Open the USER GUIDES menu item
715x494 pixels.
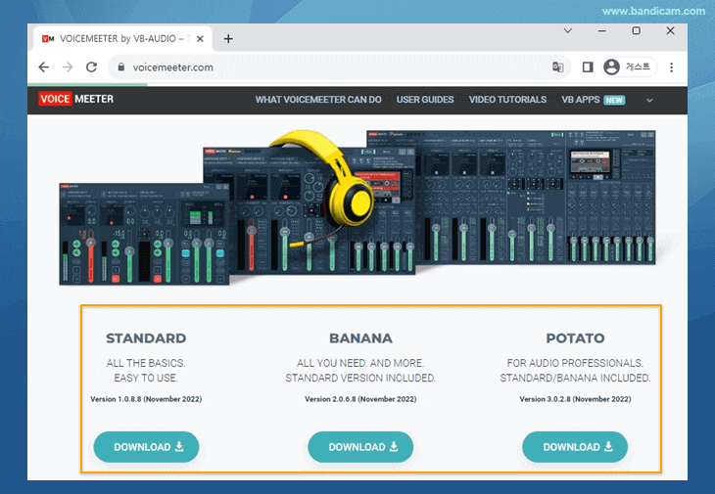pyautogui.click(x=425, y=99)
